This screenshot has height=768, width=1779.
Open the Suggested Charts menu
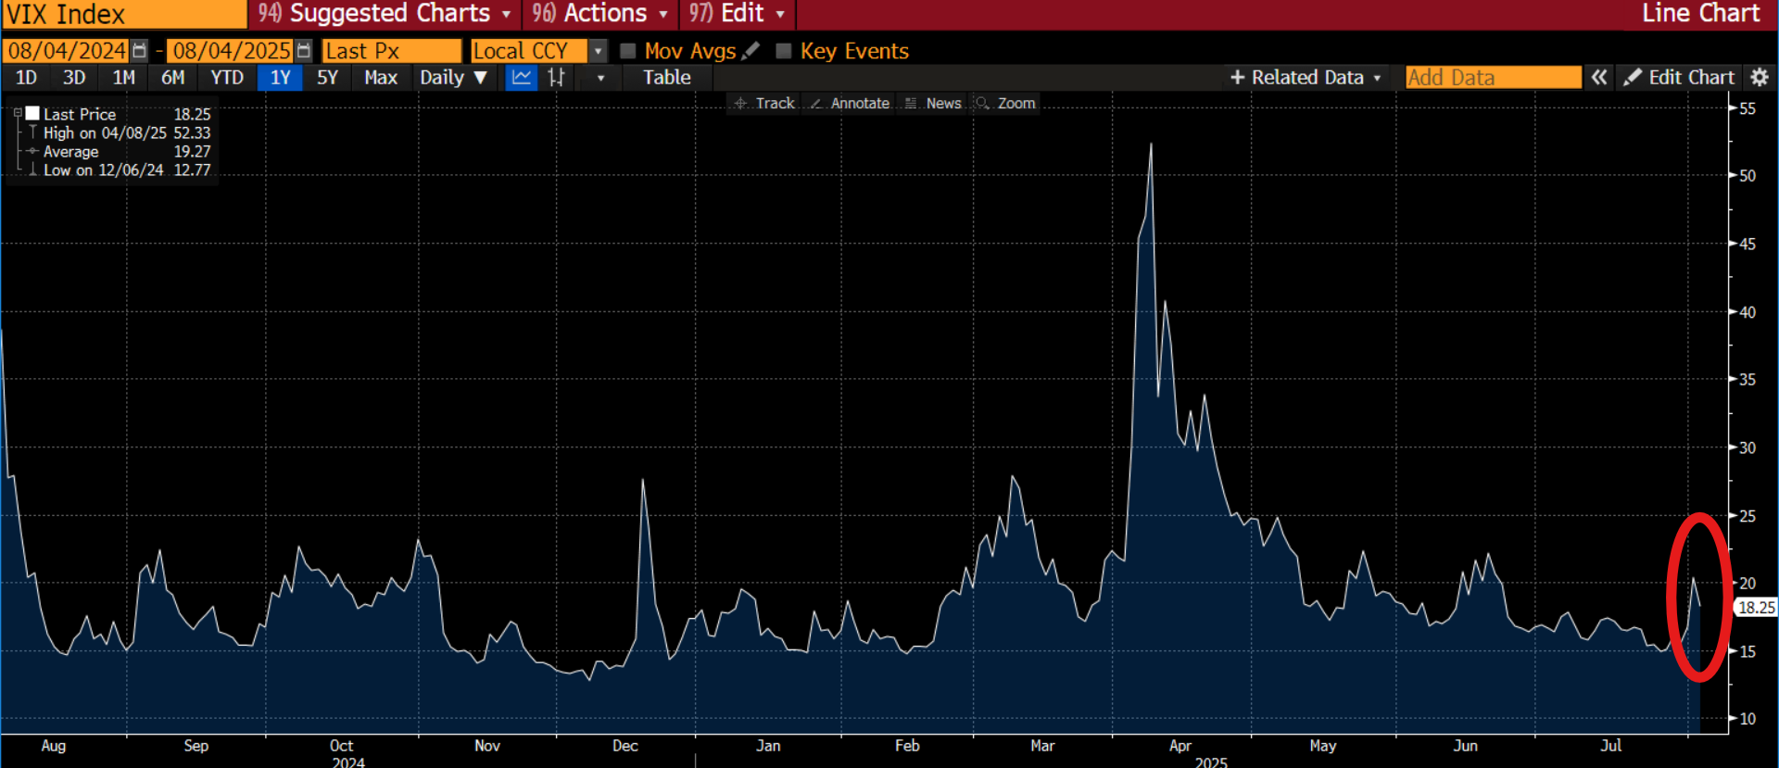click(x=385, y=14)
